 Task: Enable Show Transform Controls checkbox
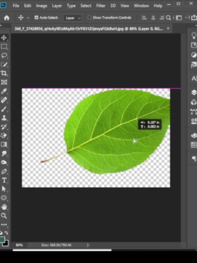pos(90,18)
